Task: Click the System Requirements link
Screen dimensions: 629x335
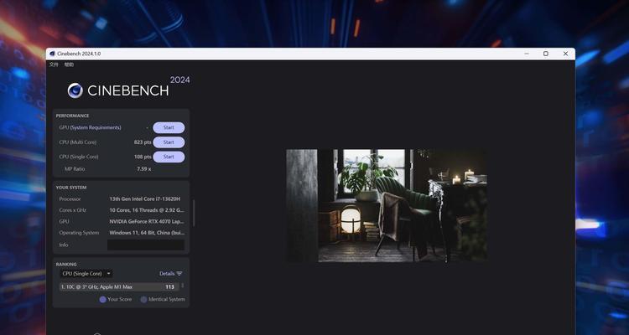Action: coord(96,127)
